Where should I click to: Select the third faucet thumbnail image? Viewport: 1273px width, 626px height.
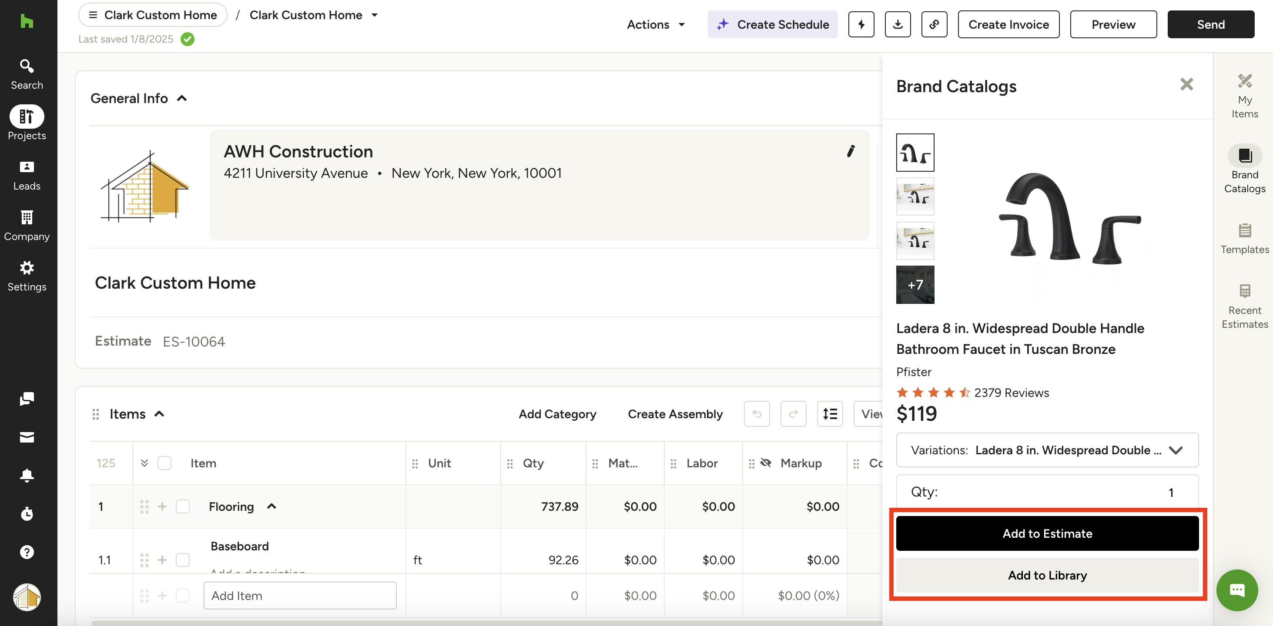click(x=915, y=240)
